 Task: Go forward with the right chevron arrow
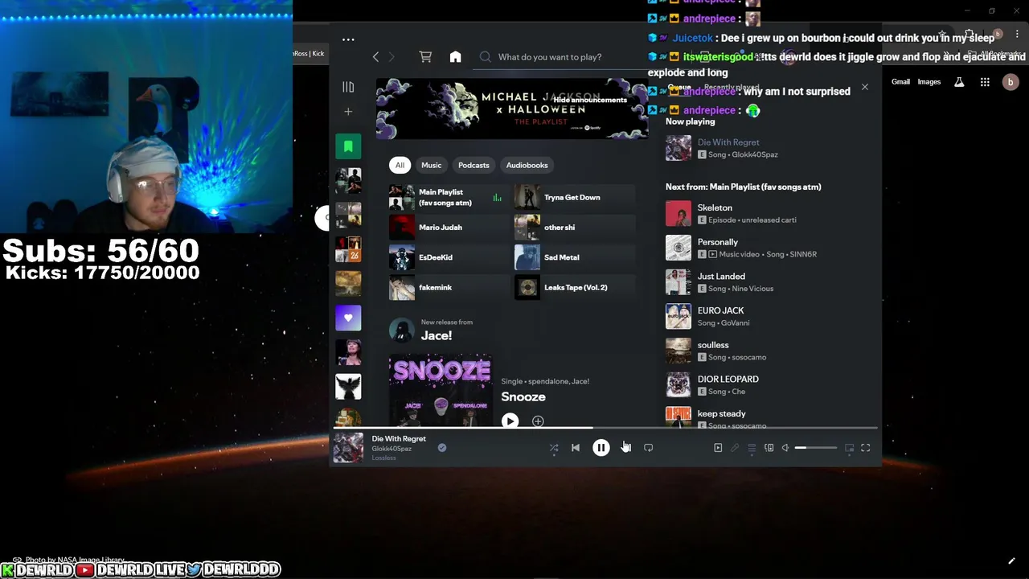(392, 57)
